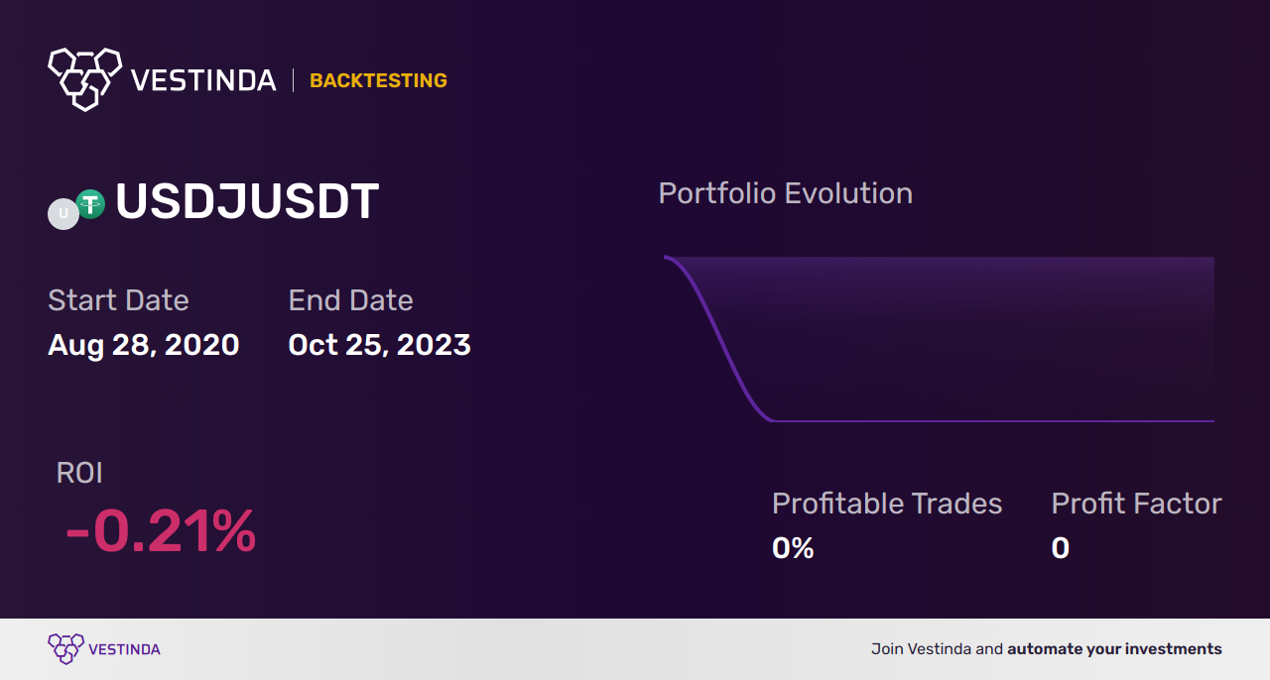
Task: Select the BACKTESTING label
Action: coord(378,80)
